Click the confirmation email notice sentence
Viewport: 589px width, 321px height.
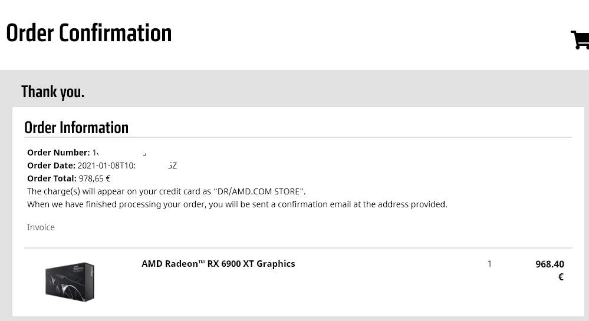click(x=237, y=204)
